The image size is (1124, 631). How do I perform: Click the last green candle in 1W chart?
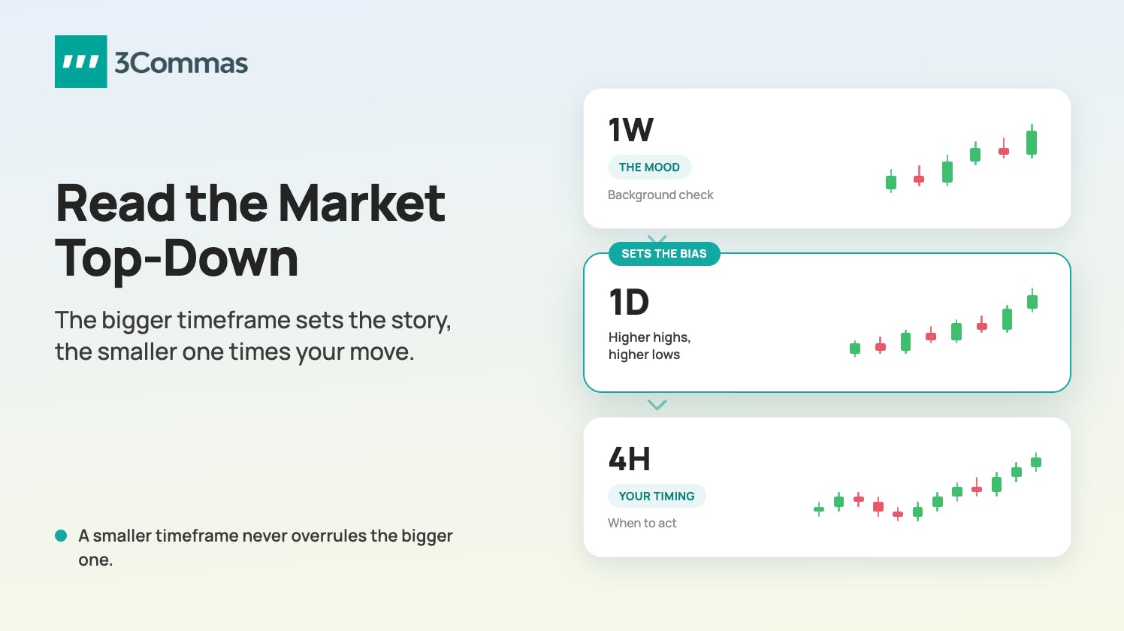coord(1032,142)
